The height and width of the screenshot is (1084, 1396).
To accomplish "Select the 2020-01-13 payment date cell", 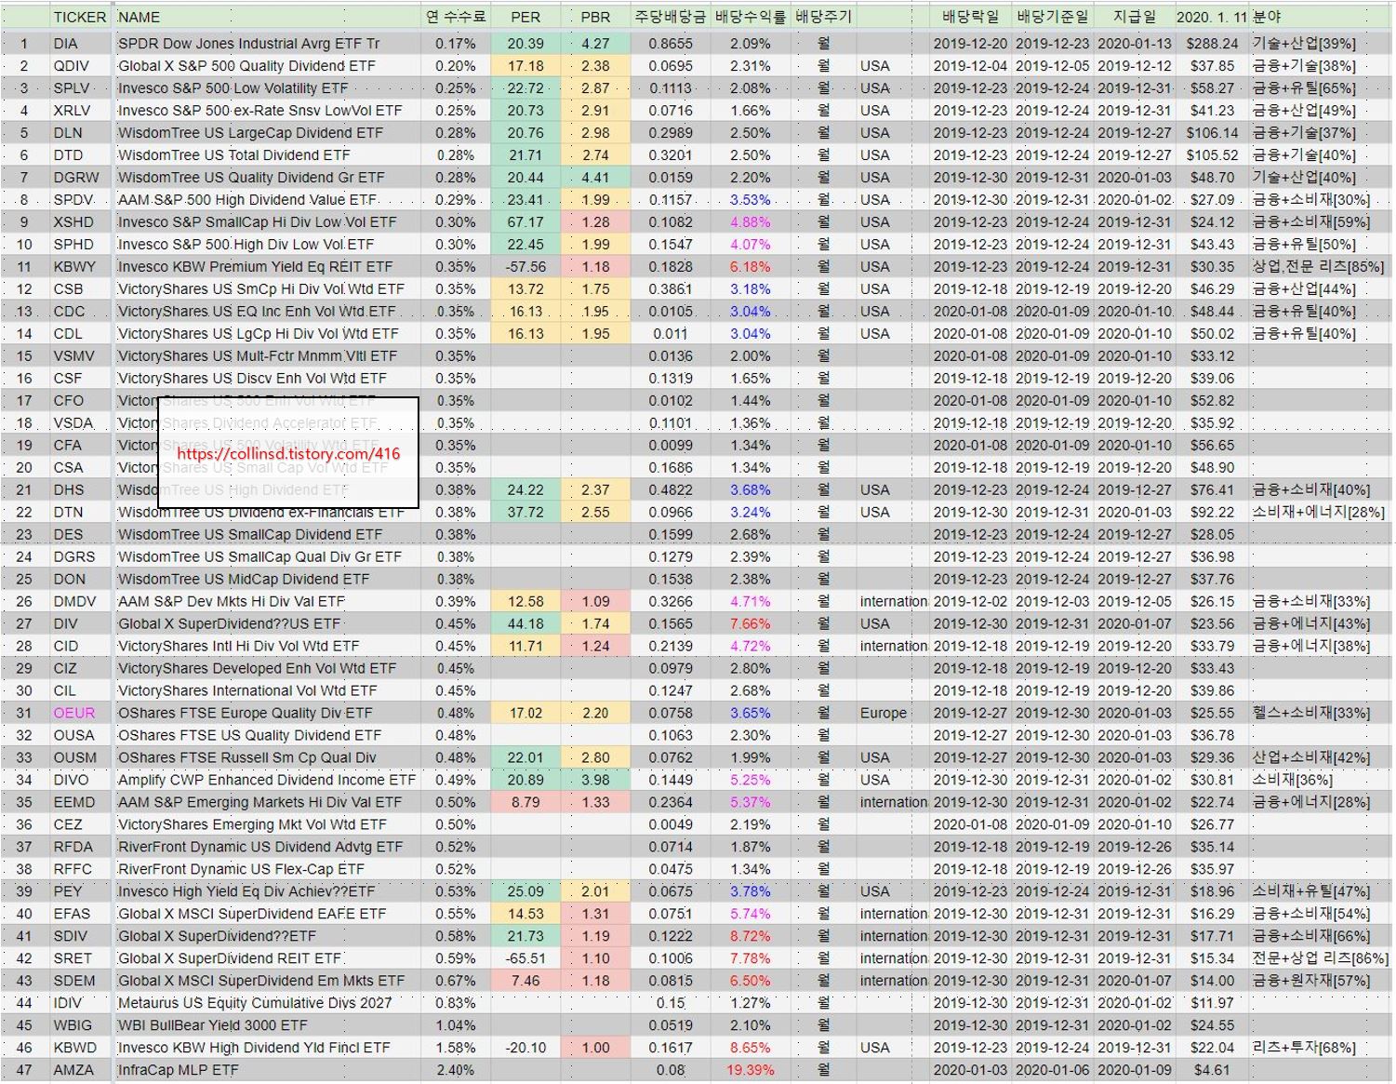I will click(1135, 44).
